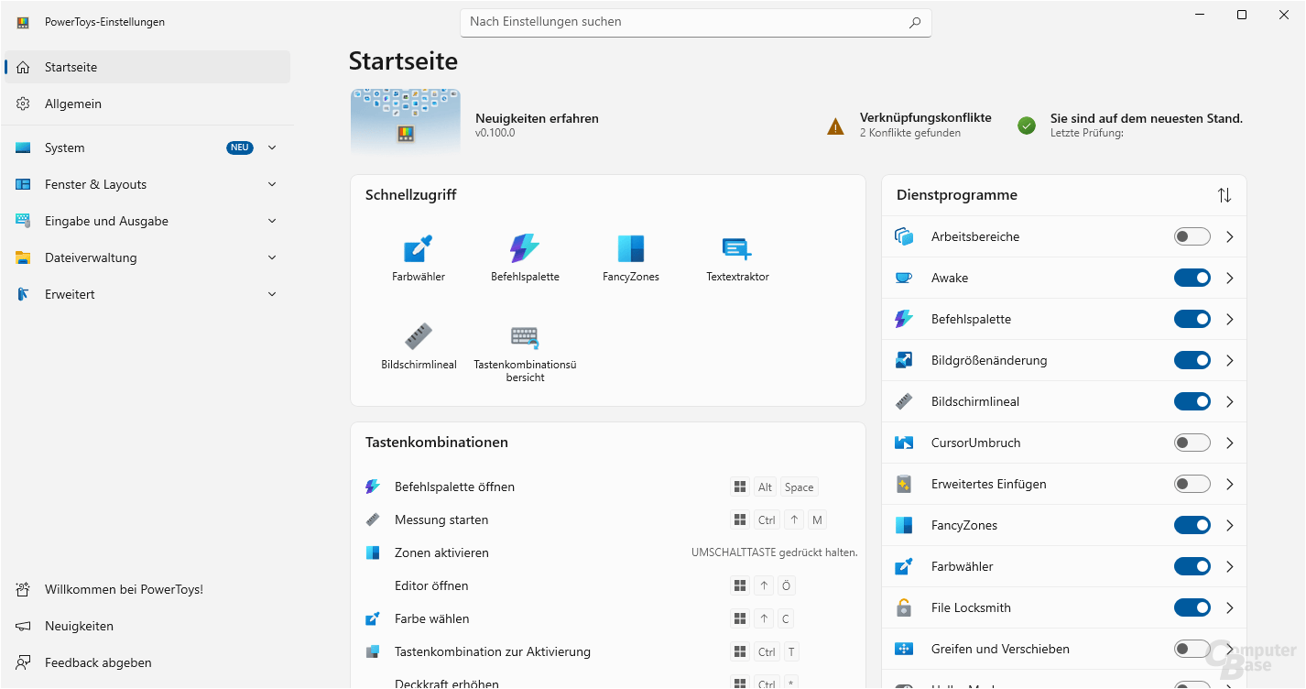Click 'UMSCHALTTASTE gedrückt halten.' text
The height and width of the screenshot is (689, 1306).
coord(774,552)
